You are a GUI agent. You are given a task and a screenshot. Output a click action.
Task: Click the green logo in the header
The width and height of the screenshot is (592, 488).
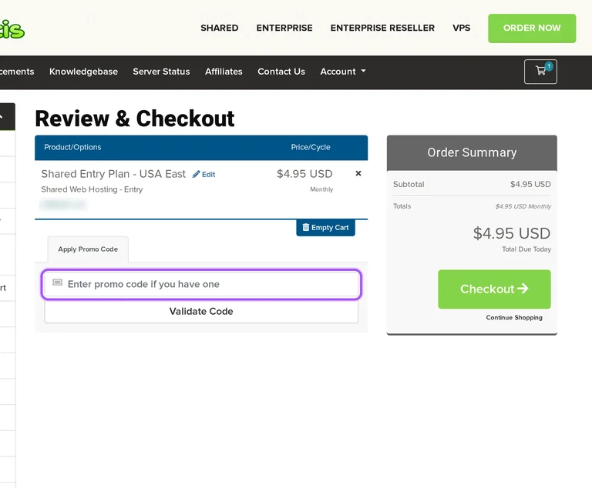coord(12,29)
